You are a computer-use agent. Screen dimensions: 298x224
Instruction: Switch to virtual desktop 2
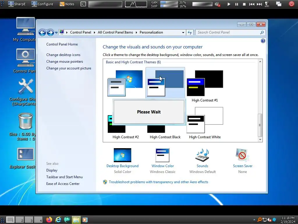click(x=19, y=220)
